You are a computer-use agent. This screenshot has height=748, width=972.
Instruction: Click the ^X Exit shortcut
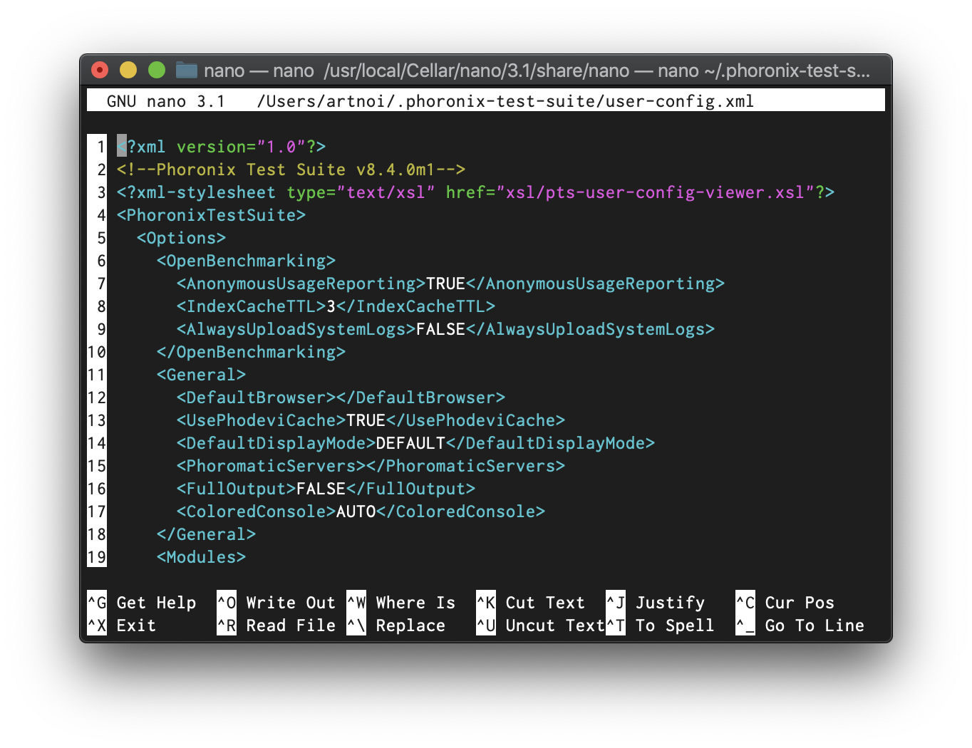[x=122, y=625]
